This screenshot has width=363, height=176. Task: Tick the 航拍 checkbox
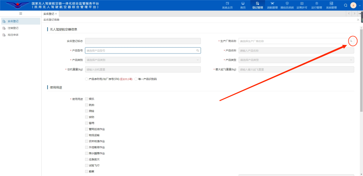pyautogui.click(x=87, y=105)
